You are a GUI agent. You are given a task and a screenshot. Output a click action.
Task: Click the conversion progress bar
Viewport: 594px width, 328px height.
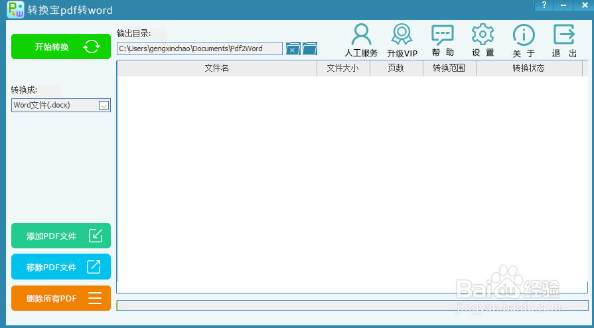pyautogui.click(x=352, y=305)
